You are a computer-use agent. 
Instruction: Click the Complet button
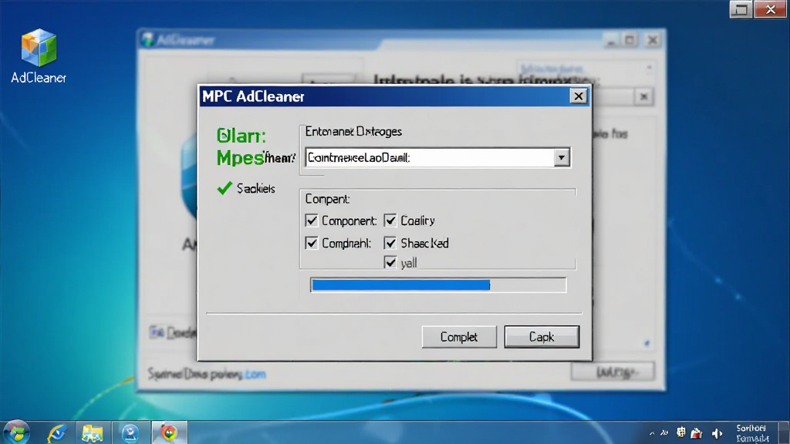coord(459,337)
